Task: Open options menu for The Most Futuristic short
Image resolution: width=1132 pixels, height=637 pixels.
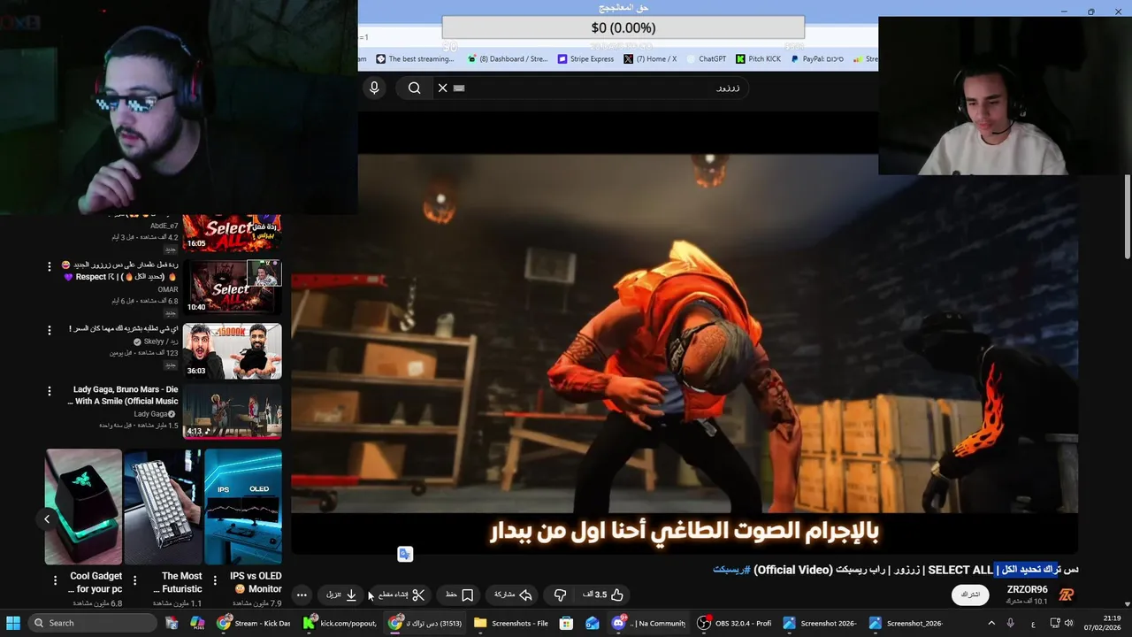Action: (x=134, y=580)
